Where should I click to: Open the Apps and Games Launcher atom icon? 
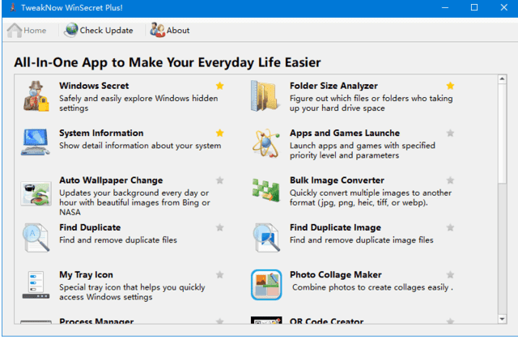point(266,143)
